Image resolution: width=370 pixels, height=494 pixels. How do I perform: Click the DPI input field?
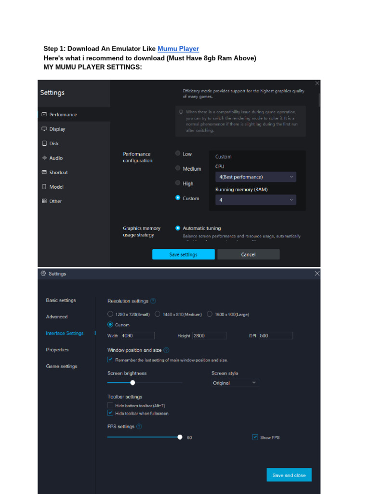(x=276, y=336)
